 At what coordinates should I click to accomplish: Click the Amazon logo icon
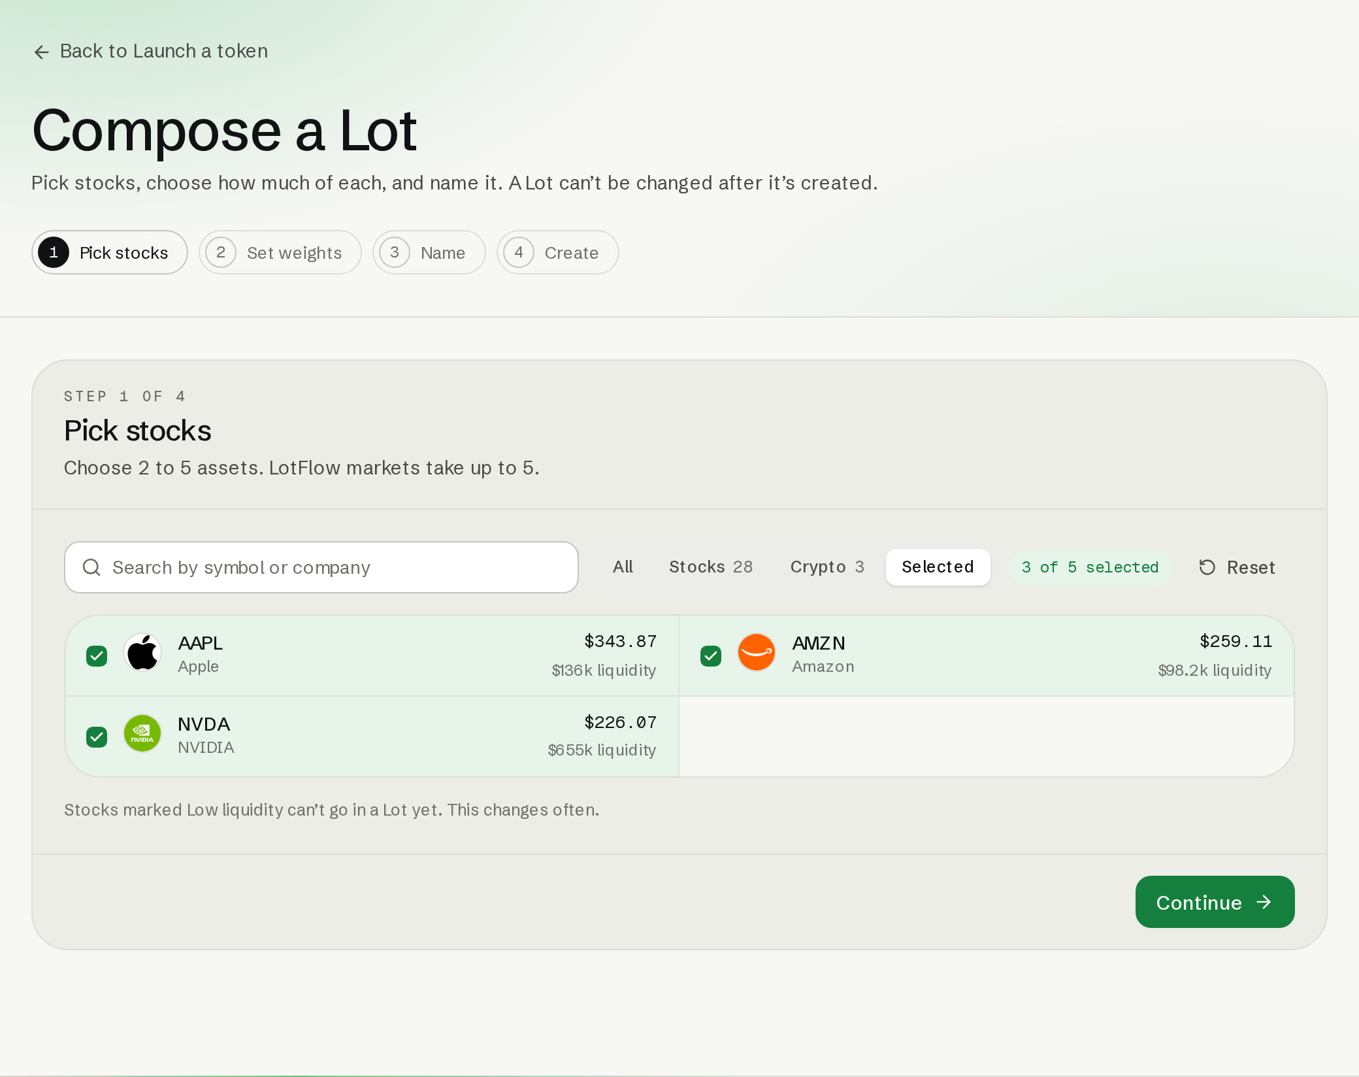[x=757, y=652]
